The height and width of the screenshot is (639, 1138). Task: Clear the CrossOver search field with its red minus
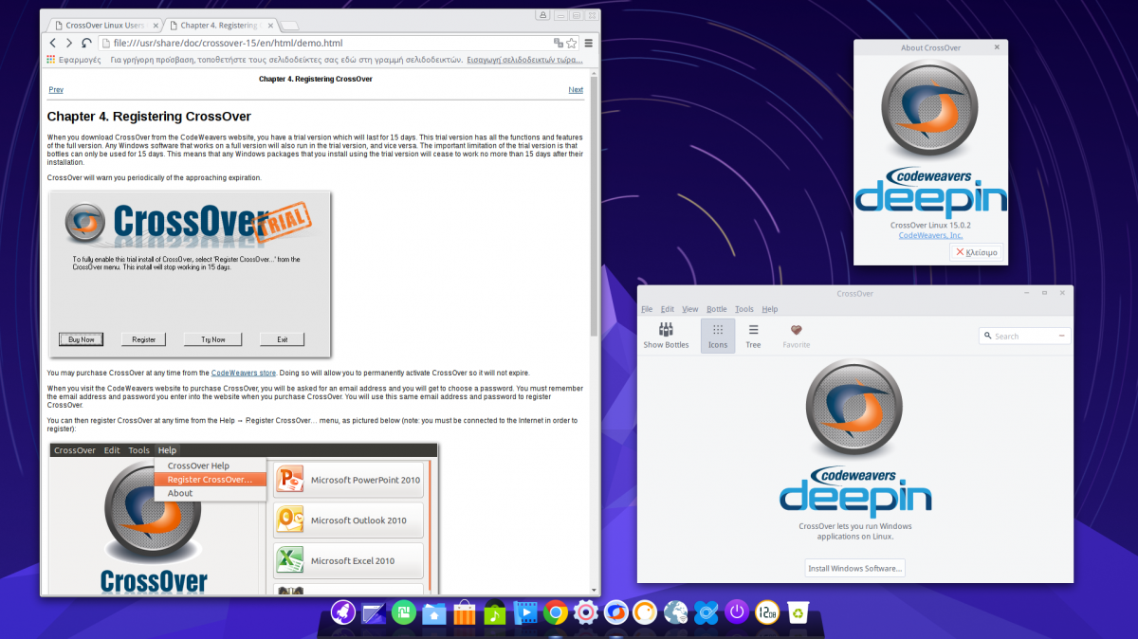(x=1062, y=336)
